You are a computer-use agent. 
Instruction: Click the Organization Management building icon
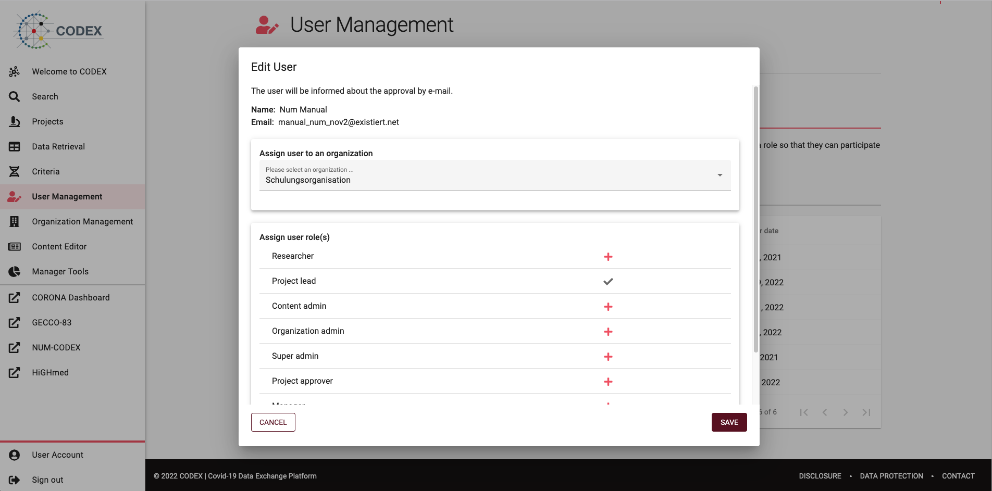pos(15,222)
